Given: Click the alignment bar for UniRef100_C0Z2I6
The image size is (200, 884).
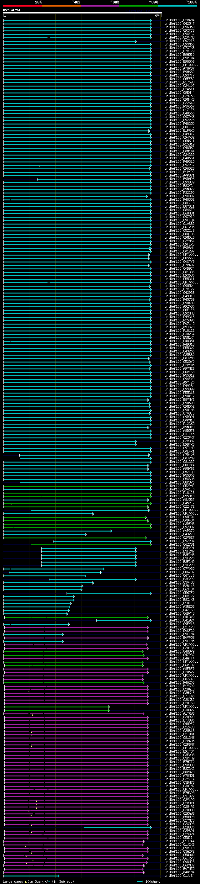Looking at the screenshot, I should [70, 41].
